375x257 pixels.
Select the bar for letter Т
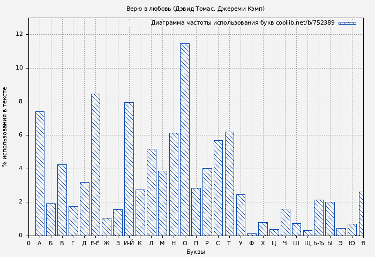click(x=229, y=184)
